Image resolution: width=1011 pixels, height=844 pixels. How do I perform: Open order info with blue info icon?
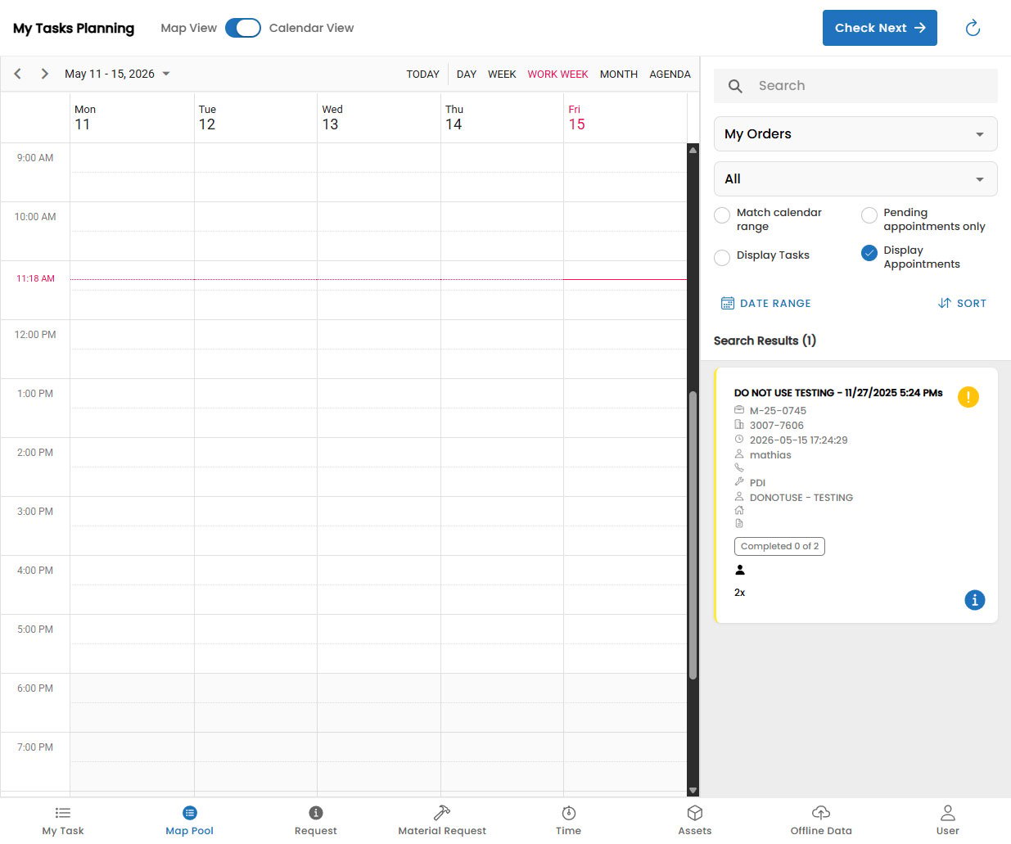click(x=974, y=600)
